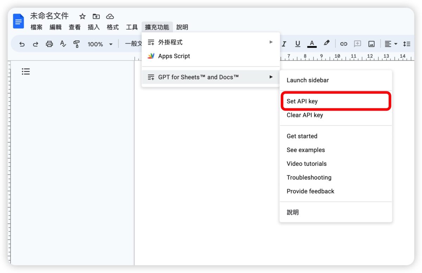
Task: Toggle italic formatting
Action: pyautogui.click(x=284, y=44)
